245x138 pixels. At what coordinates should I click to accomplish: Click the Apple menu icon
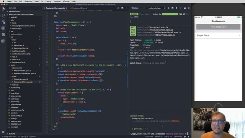pyautogui.click(x=3, y=1)
